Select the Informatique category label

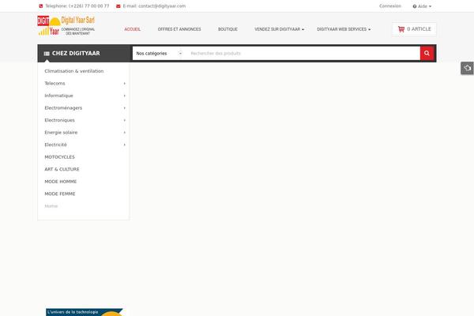pyautogui.click(x=58, y=96)
